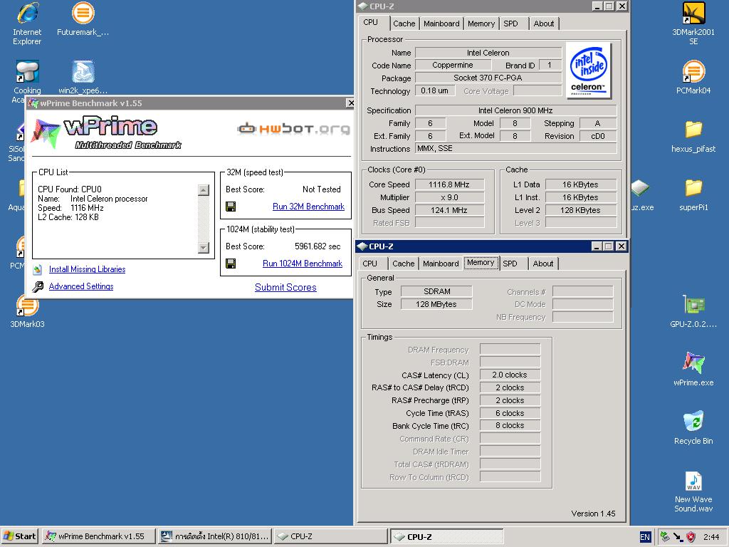729x547 pixels.
Task: Open the Recycle Bin
Action: click(693, 427)
